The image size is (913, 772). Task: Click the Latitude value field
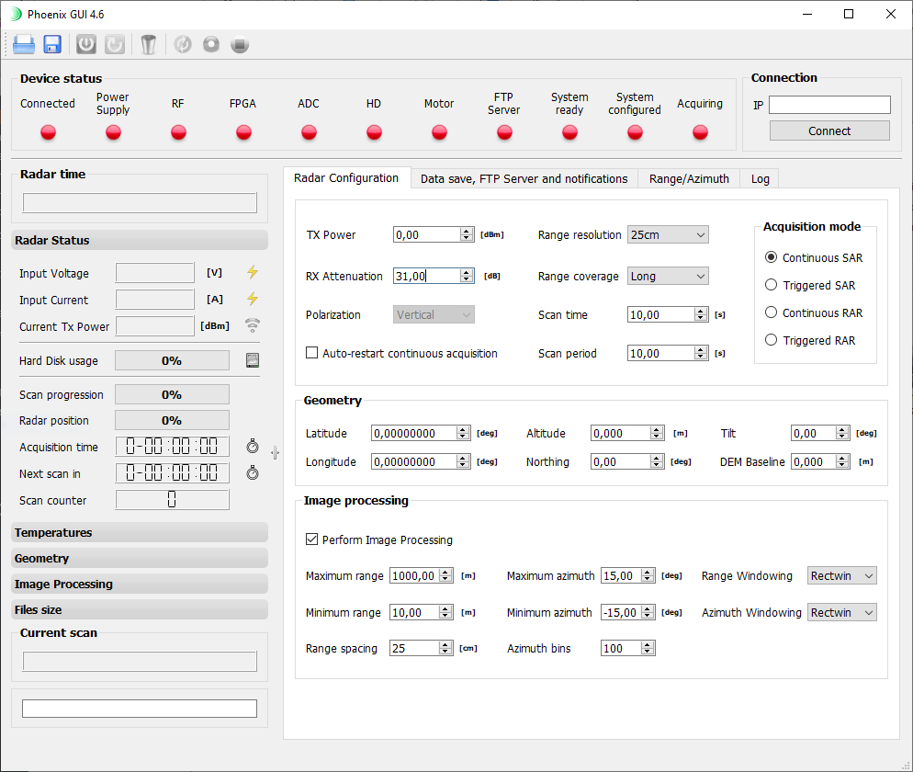tap(414, 433)
